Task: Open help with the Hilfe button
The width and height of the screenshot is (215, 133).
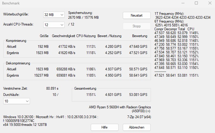Action: click(x=104, y=127)
